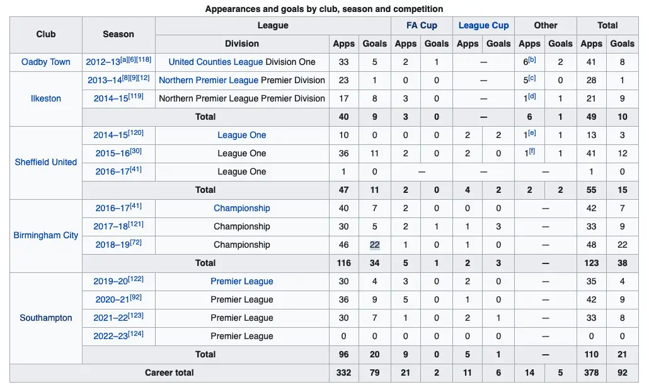The image size is (649, 387).
Task: Click the FA Cup column header link
Action: (x=422, y=25)
